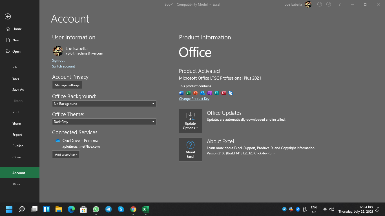Open the Widgets panel from the taskbar
This screenshot has width=385, height=216.
47,209
